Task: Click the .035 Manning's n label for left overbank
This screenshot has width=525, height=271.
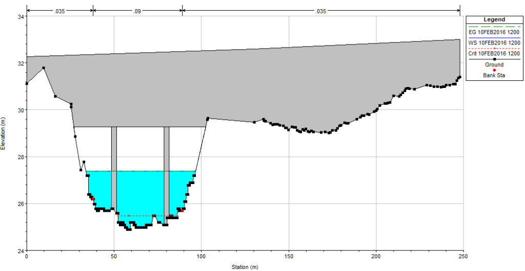Action: coord(59,11)
